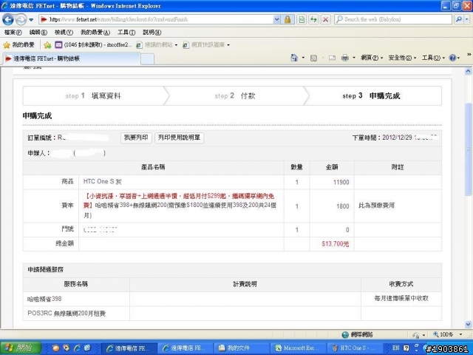Stop loading with the red X icon

pyautogui.click(x=325, y=20)
